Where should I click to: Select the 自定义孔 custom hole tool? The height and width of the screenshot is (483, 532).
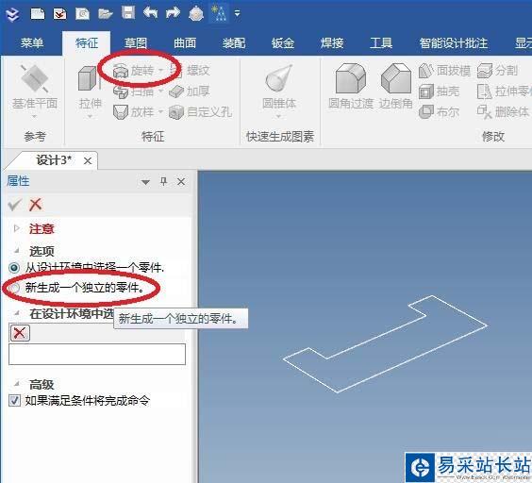tap(200, 112)
